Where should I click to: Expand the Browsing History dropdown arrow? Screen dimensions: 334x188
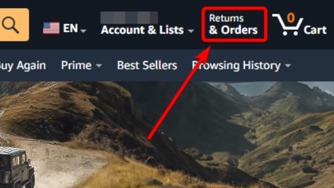pyautogui.click(x=288, y=66)
